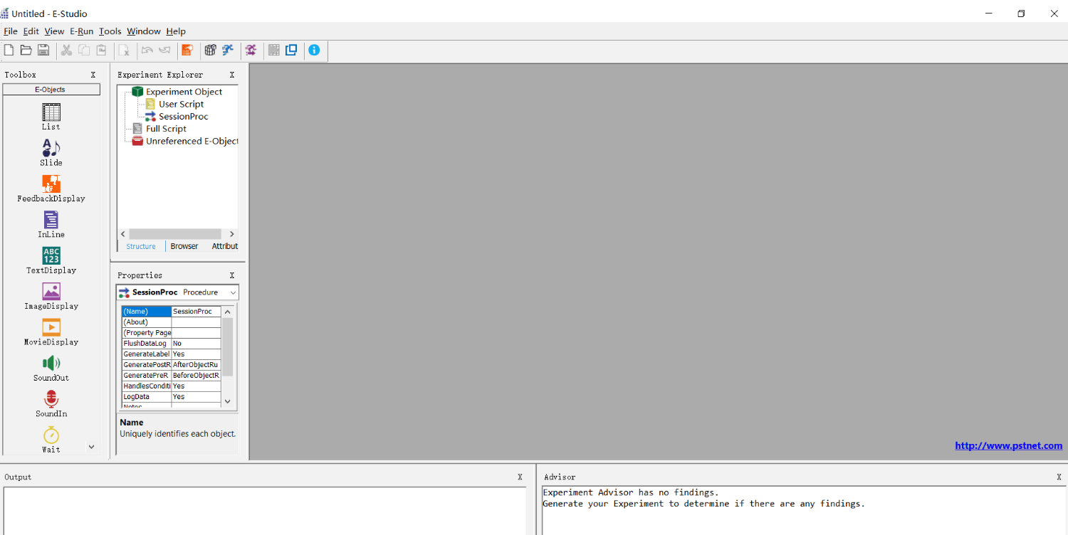Close the Advisor panel

point(1059,477)
